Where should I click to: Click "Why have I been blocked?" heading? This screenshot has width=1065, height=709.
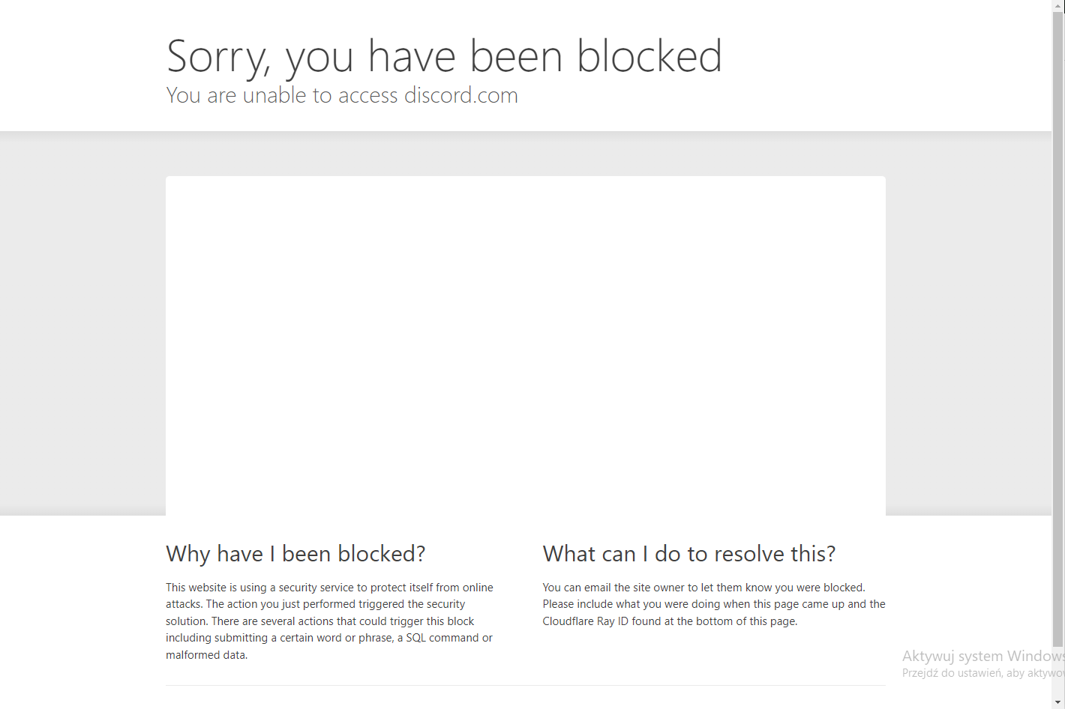[295, 554]
